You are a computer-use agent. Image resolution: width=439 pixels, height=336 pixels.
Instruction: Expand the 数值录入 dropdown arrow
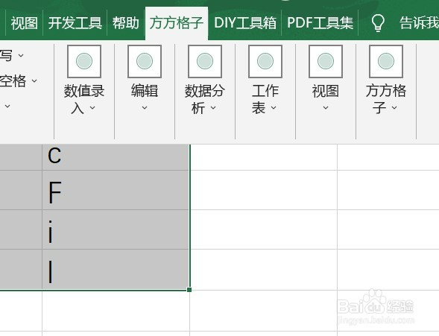[92, 108]
